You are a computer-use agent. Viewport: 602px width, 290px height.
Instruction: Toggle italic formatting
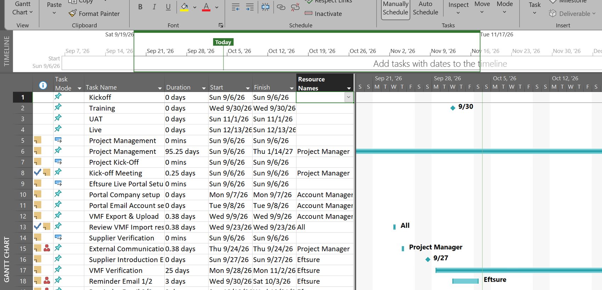pos(154,7)
